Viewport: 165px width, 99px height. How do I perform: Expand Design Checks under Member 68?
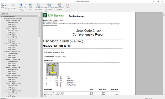click(x=7, y=26)
